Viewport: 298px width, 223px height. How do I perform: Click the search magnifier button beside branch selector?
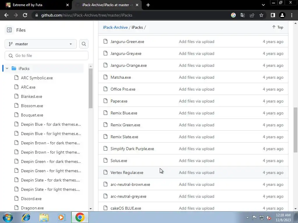tap(84, 44)
